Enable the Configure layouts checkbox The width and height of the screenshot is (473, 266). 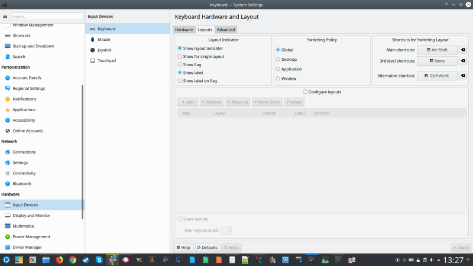(305, 92)
